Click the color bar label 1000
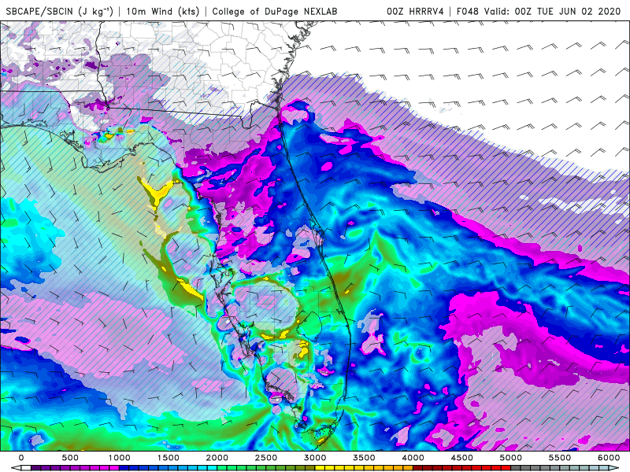Screen dimensions: 630x472 120,458
